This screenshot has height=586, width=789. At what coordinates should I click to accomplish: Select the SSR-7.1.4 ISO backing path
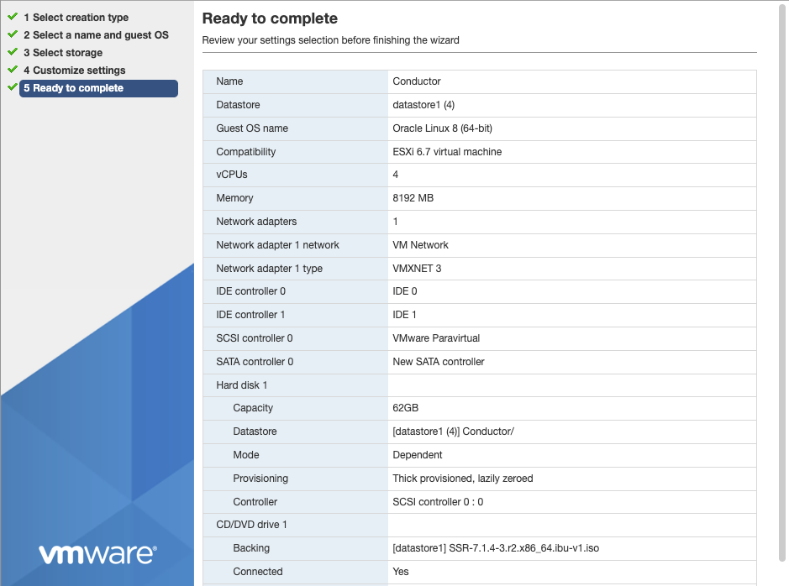tap(496, 548)
